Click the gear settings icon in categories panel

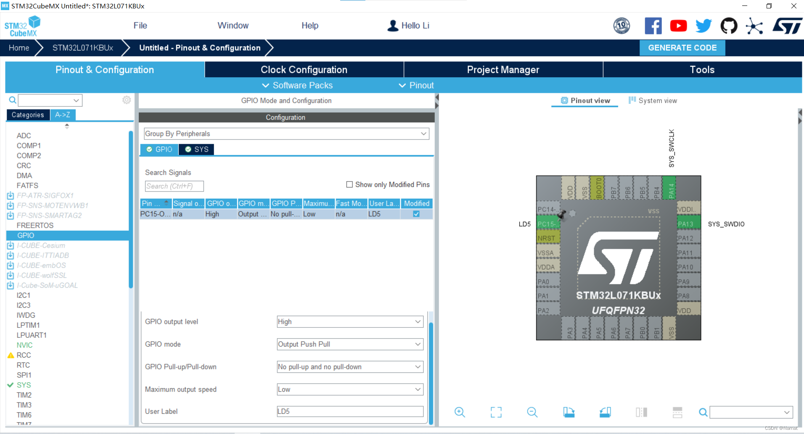pyautogui.click(x=127, y=100)
